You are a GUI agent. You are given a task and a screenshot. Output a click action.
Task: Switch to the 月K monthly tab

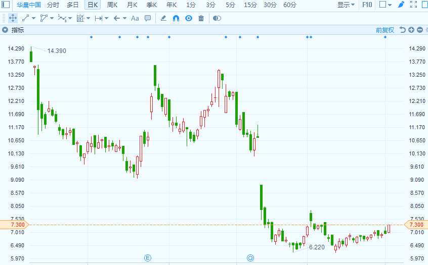(x=132, y=5)
